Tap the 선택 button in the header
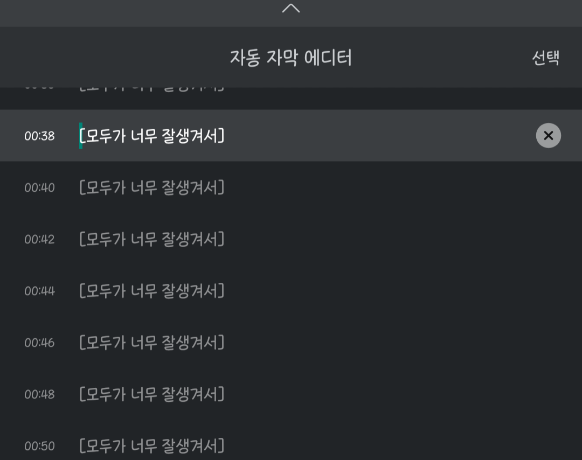The width and height of the screenshot is (582, 460). 545,58
